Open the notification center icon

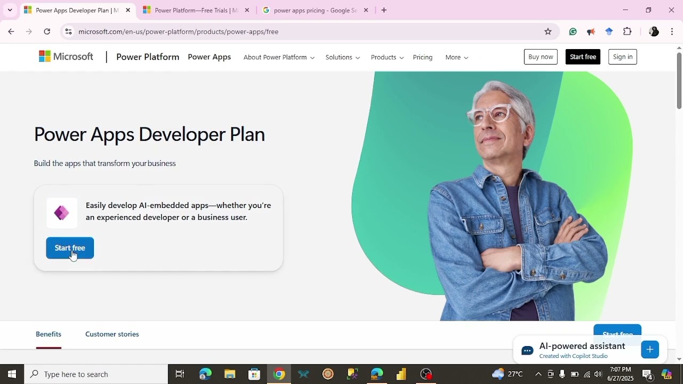click(x=647, y=374)
